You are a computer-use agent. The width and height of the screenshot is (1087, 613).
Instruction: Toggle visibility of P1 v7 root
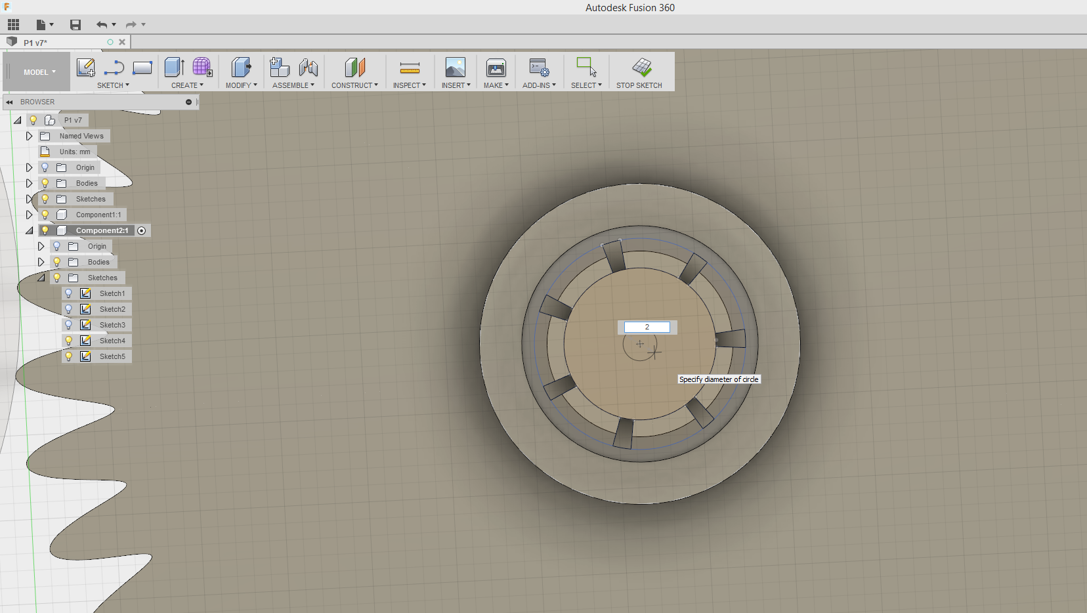coord(33,120)
